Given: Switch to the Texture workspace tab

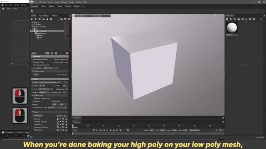Looking at the screenshot, I should [x=68, y=6].
